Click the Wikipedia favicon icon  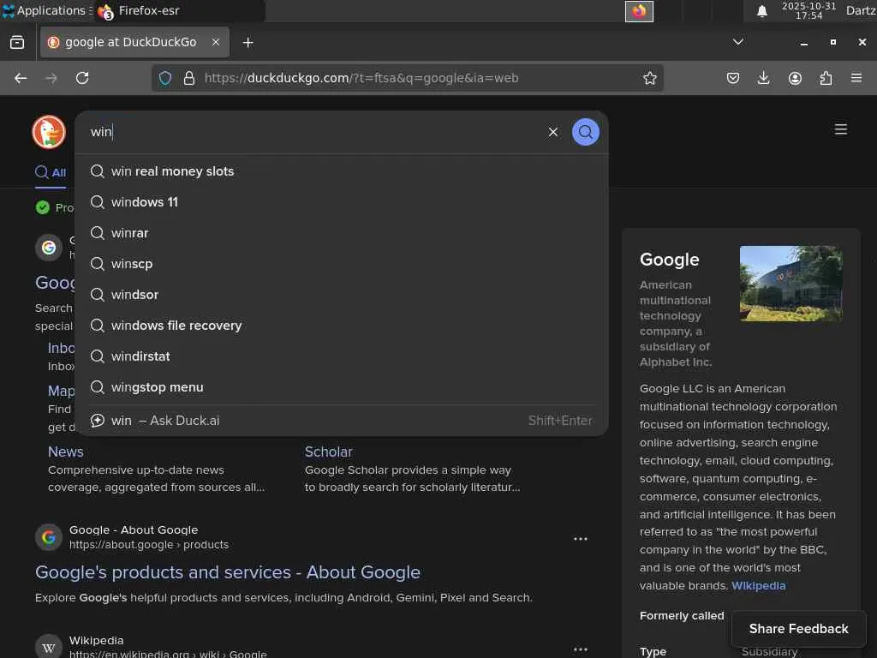[49, 647]
